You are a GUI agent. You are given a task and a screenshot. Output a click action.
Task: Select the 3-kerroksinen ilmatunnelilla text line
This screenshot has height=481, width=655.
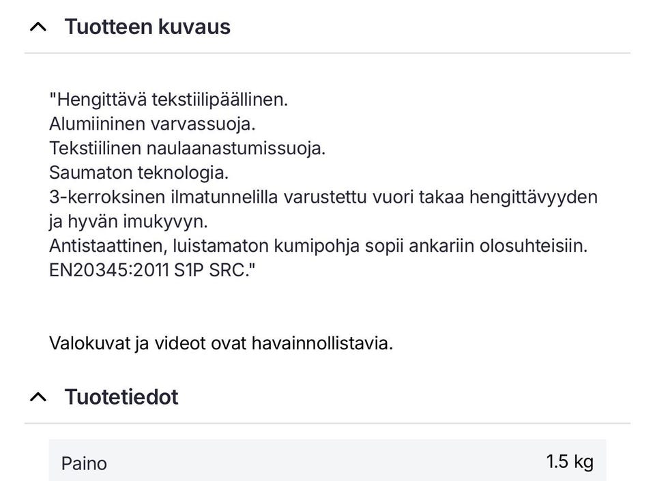(x=323, y=197)
